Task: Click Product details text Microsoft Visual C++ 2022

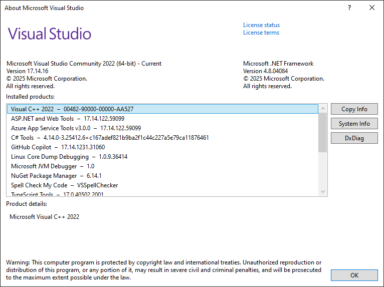Action: [44, 217]
